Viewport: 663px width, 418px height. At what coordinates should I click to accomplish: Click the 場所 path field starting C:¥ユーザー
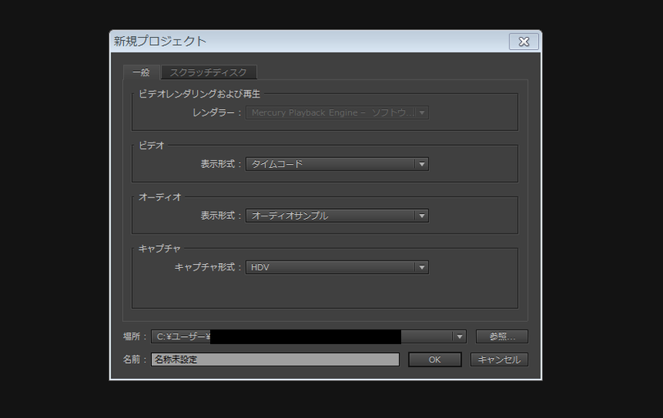point(301,337)
